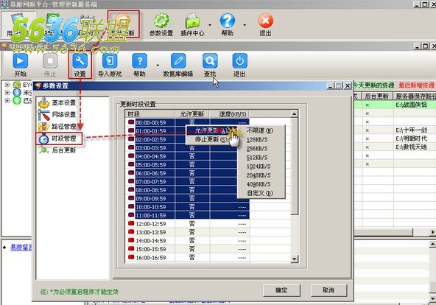Choose the 自定义 custom speed option
The height and width of the screenshot is (305, 436).
click(261, 193)
